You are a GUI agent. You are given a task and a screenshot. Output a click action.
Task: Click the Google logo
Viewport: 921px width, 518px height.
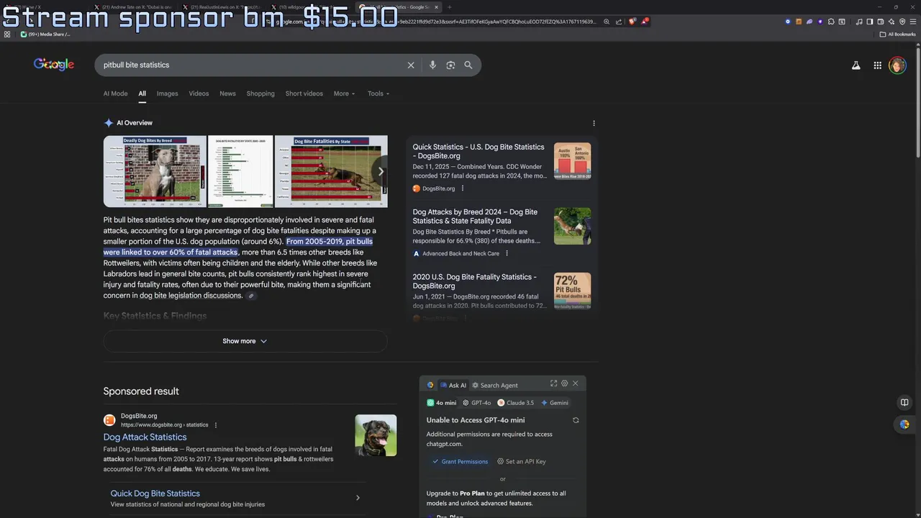[x=54, y=65]
